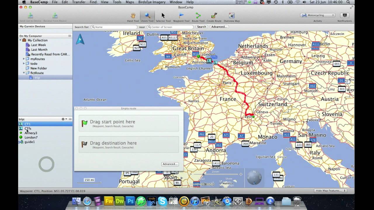Choose the Waypoint Tool flag
This screenshot has width=374, height=210.
(x=181, y=17)
